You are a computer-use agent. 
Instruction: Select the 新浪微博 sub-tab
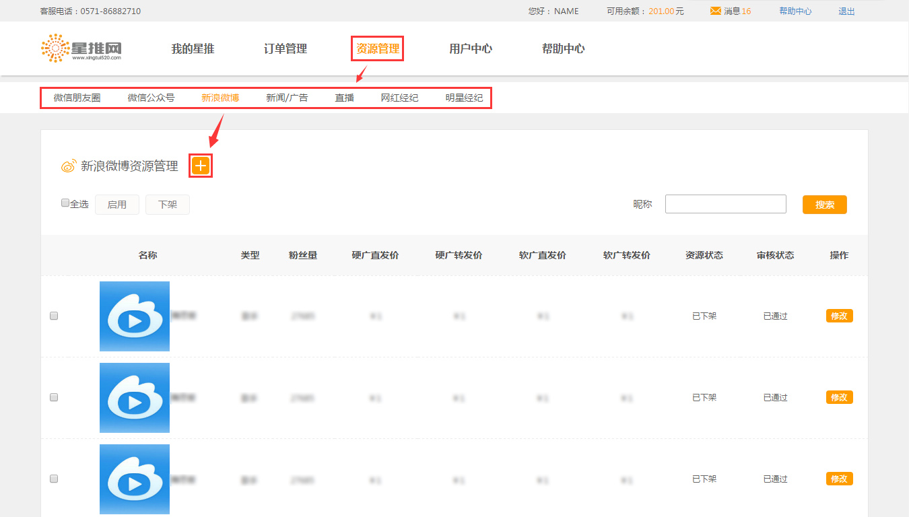220,98
